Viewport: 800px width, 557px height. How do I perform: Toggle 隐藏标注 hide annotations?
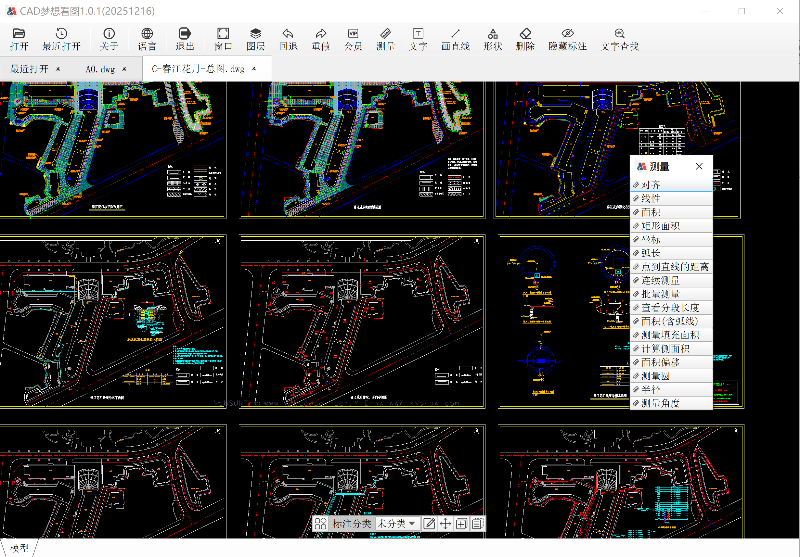[x=567, y=39]
